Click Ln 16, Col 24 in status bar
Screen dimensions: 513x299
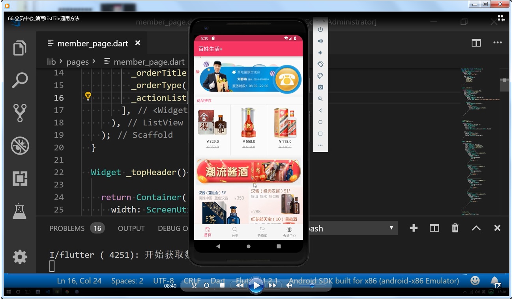tap(79, 281)
